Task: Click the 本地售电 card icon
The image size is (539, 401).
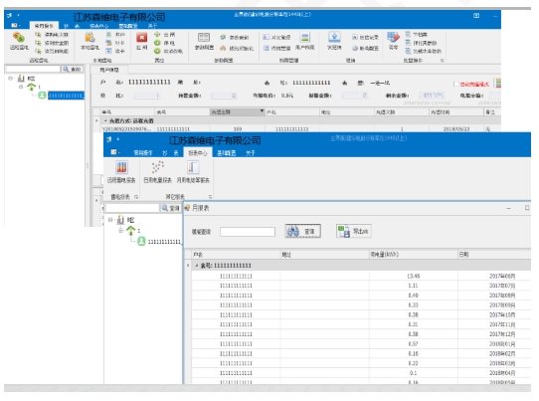Action: click(x=90, y=37)
